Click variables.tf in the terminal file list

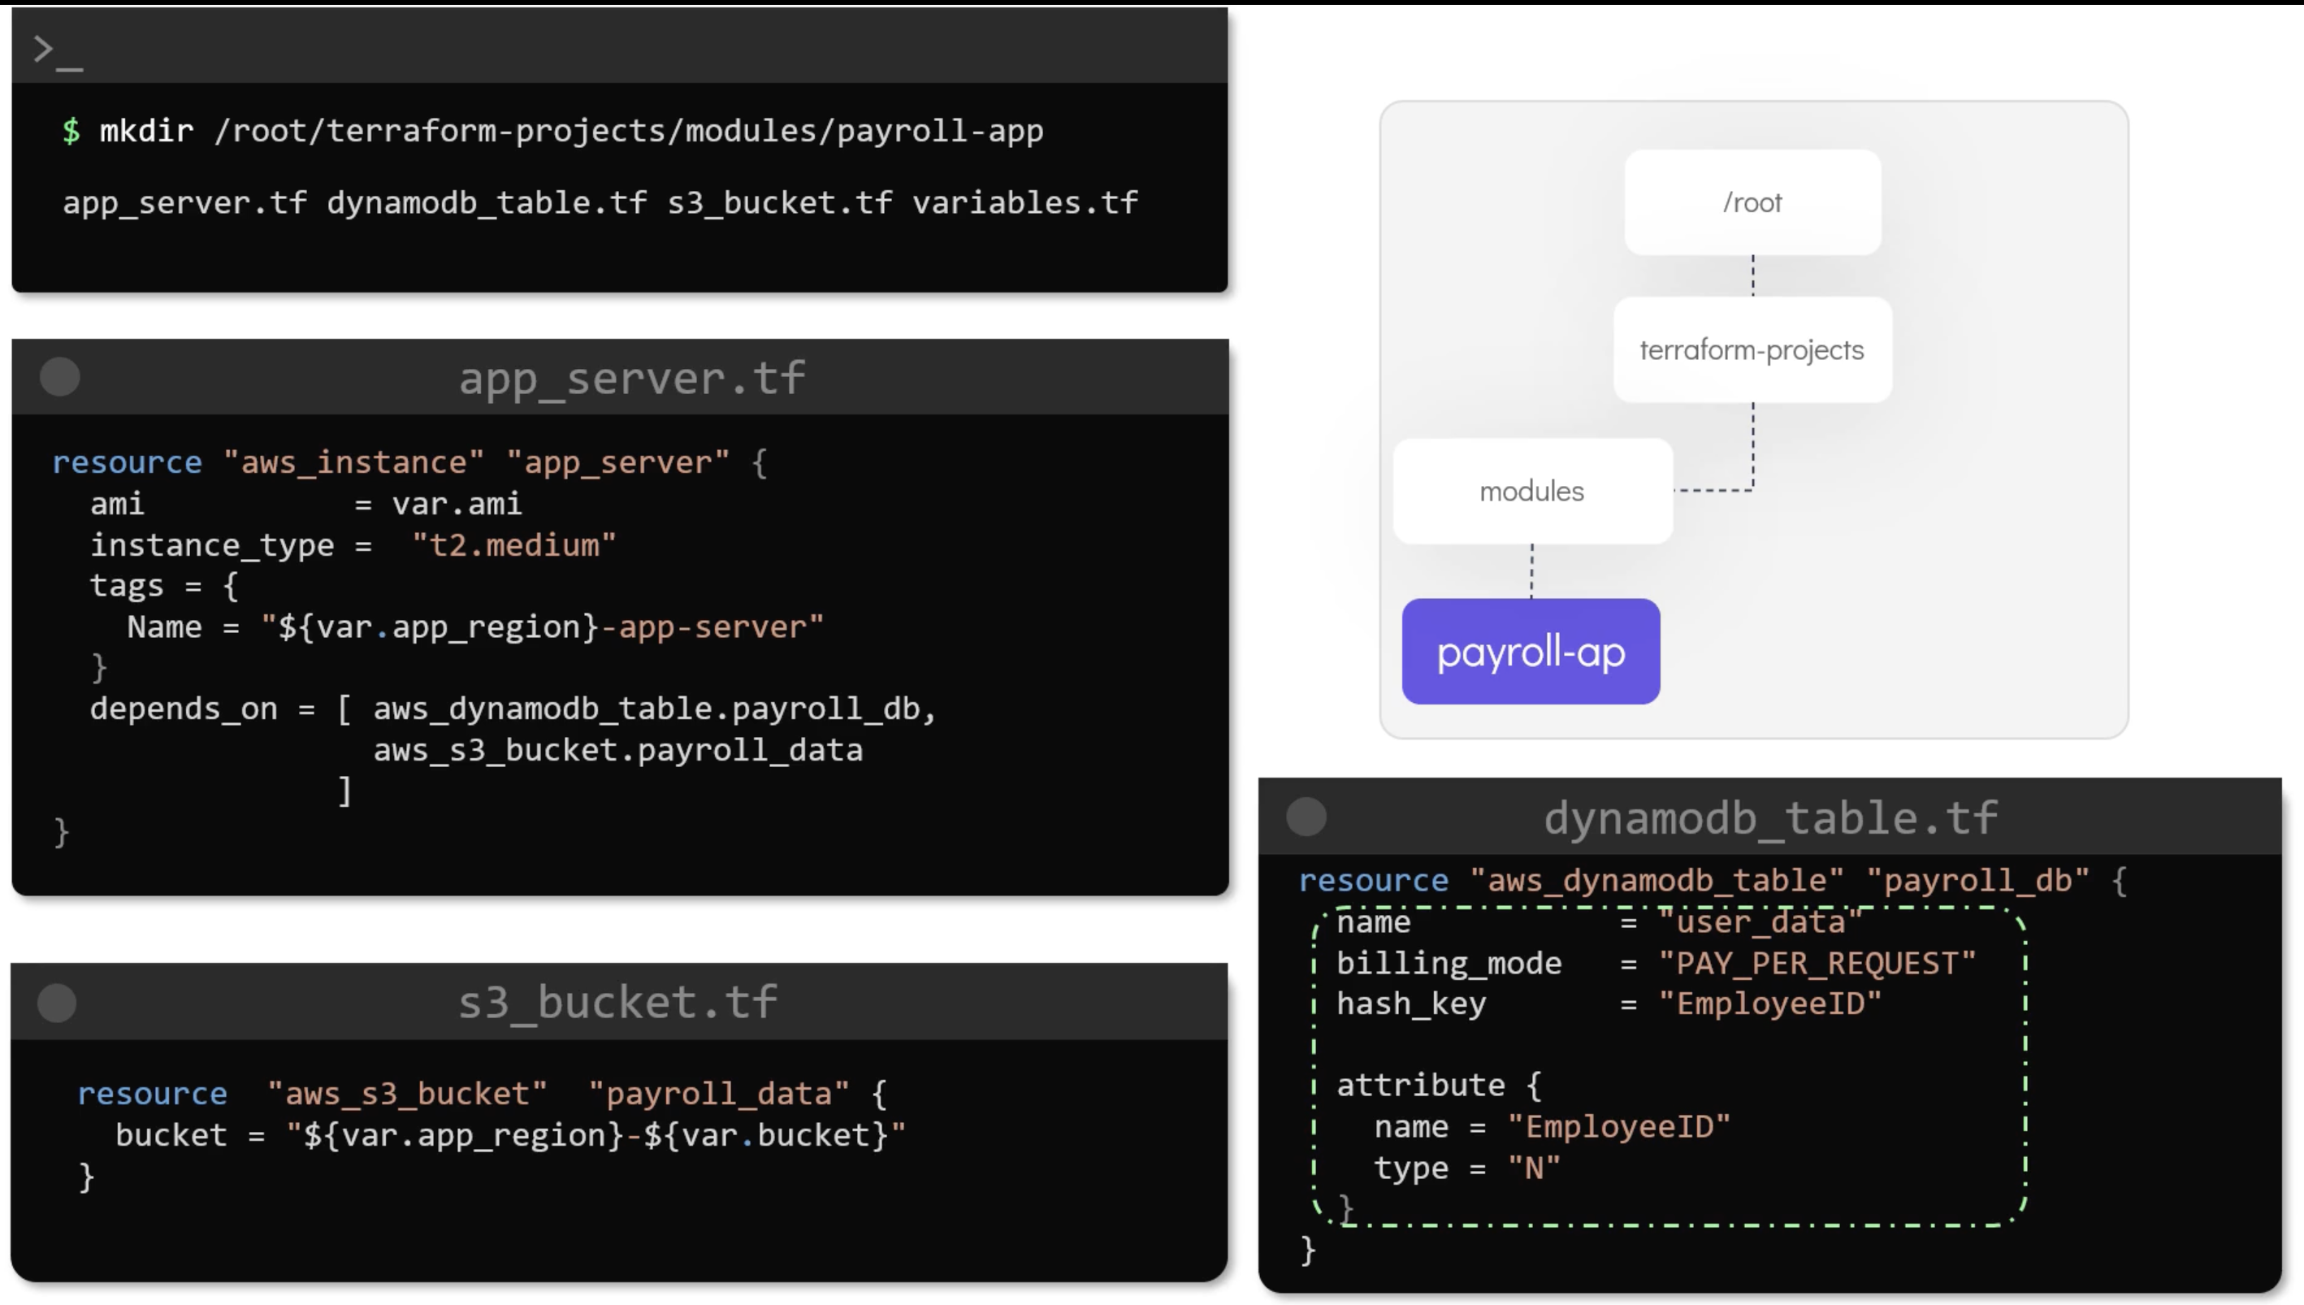pyautogui.click(x=1026, y=202)
